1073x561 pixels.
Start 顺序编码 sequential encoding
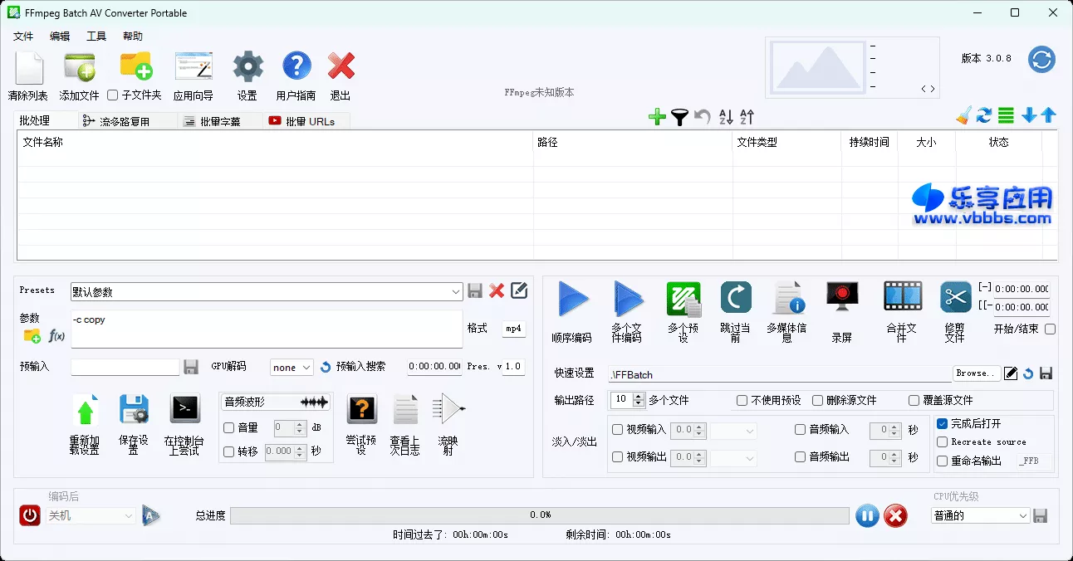click(x=573, y=299)
